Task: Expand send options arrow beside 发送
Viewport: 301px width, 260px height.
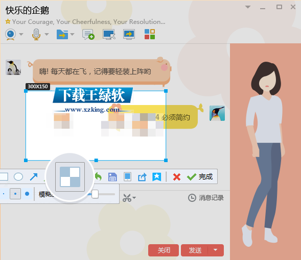Action: pos(216,250)
